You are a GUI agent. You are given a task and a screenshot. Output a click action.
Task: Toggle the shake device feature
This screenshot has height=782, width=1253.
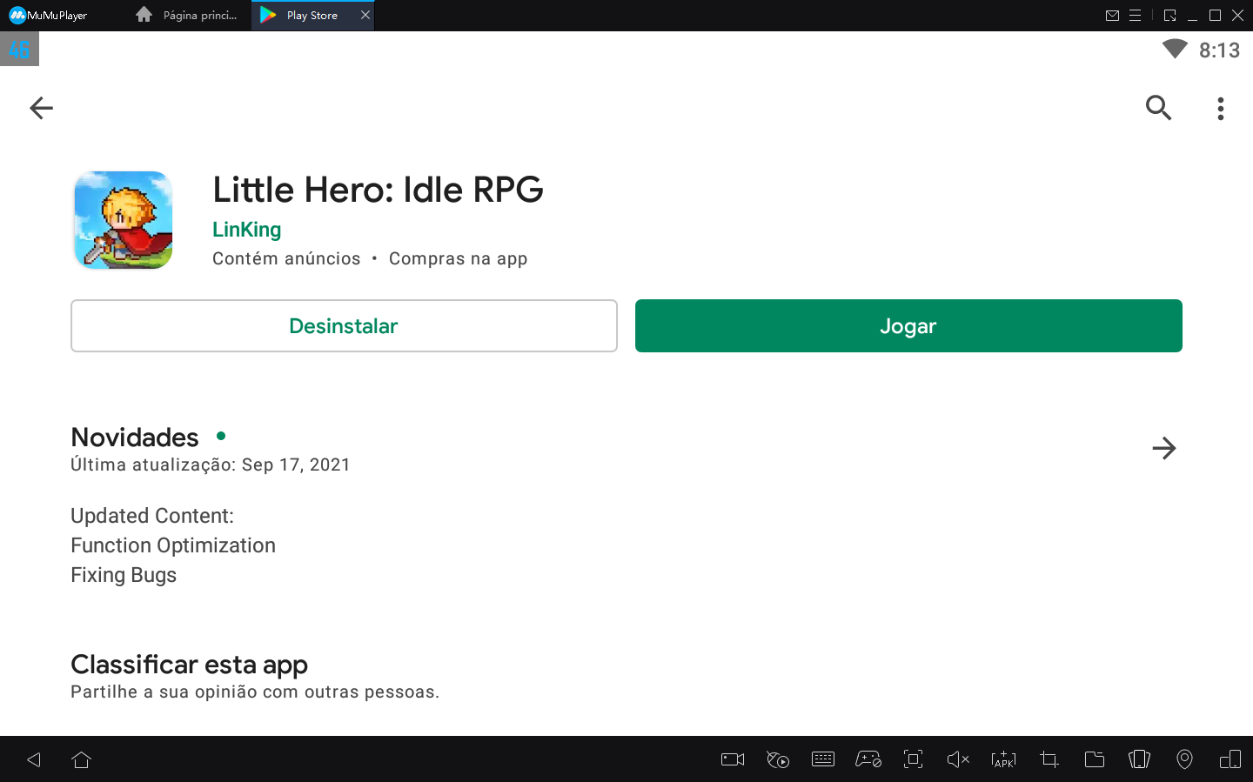click(x=1139, y=759)
